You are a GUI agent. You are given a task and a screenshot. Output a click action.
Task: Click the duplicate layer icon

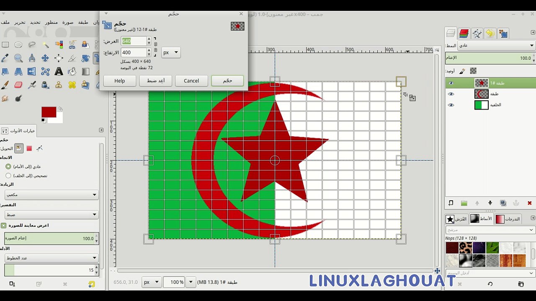503,203
